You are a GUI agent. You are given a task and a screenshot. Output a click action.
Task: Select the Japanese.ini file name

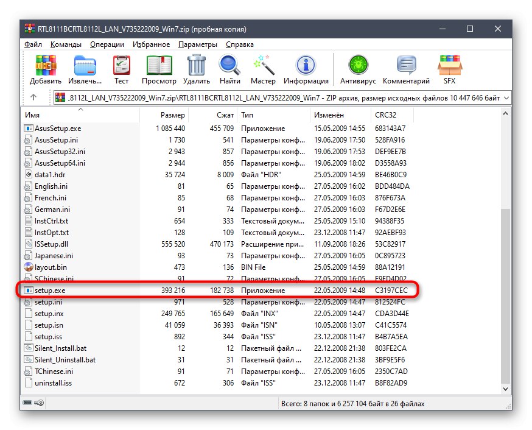pos(54,256)
